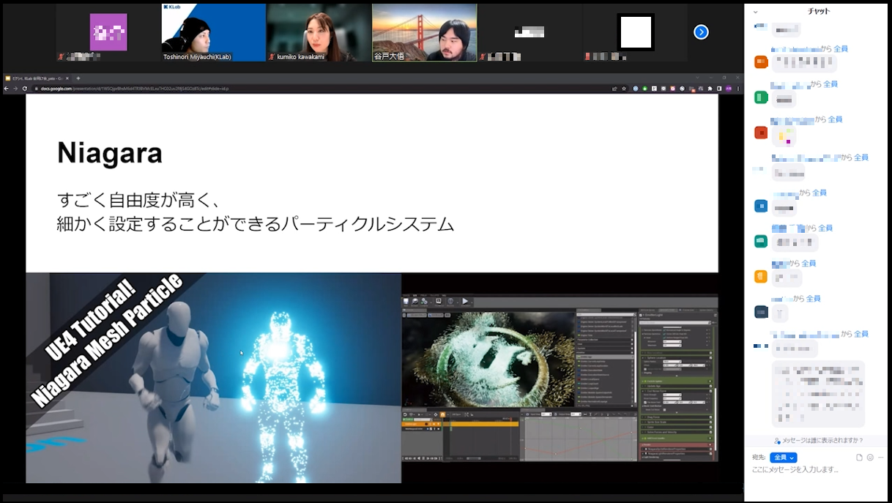Click the '細かく設定することができるパーティクルシステム' line
The width and height of the screenshot is (892, 503).
click(x=256, y=224)
